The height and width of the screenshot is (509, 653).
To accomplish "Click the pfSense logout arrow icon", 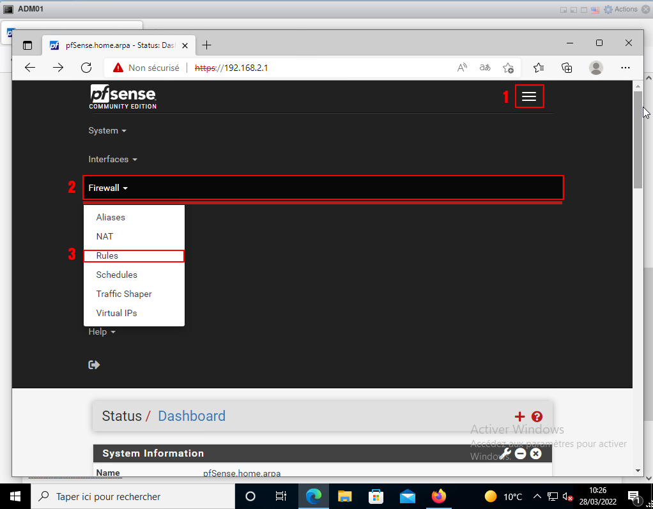I will (94, 365).
